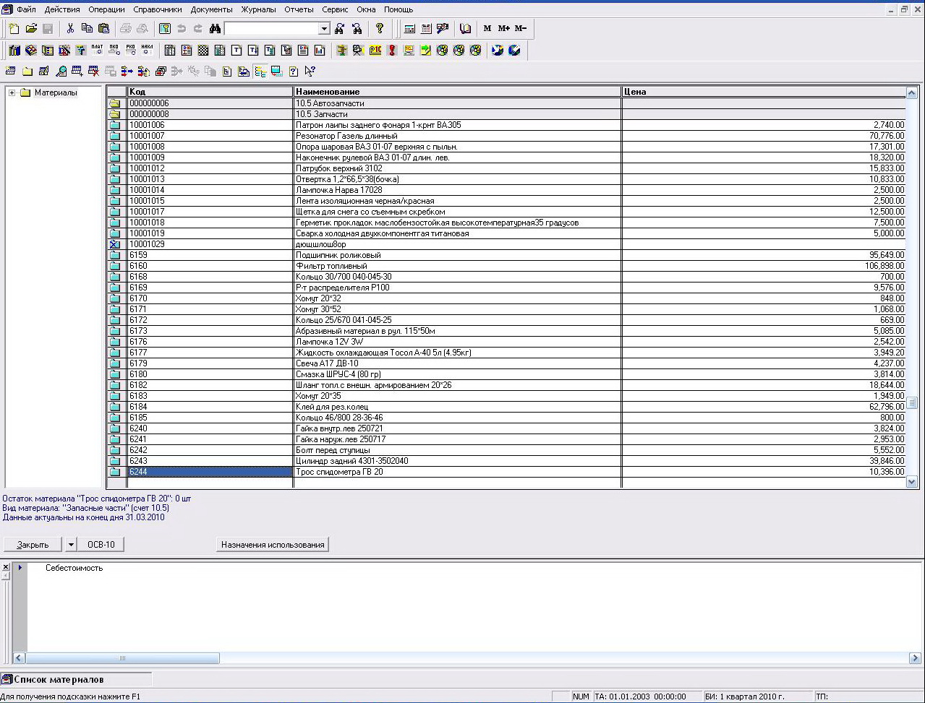Select the row Фильтр топливный
The width and height of the screenshot is (925, 703).
click(506, 266)
